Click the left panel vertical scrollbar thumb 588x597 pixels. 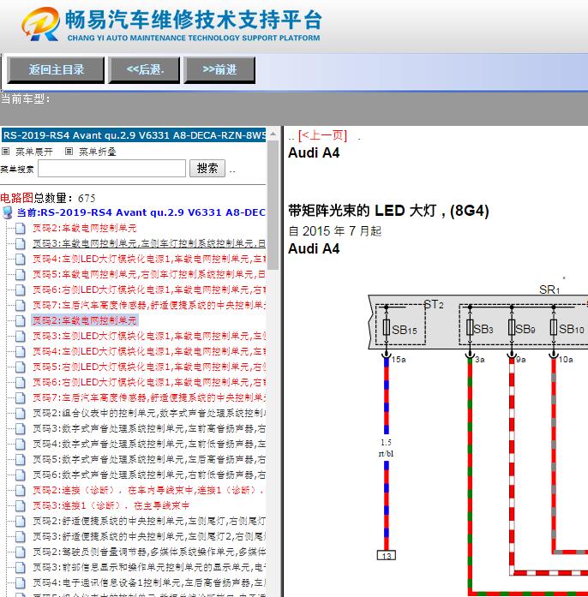click(x=273, y=205)
